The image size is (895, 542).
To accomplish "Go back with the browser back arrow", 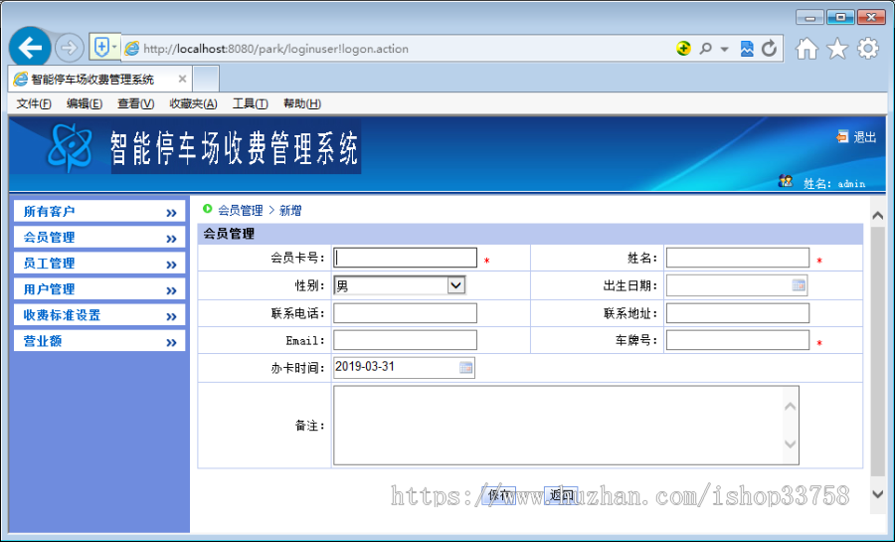I will [x=30, y=48].
